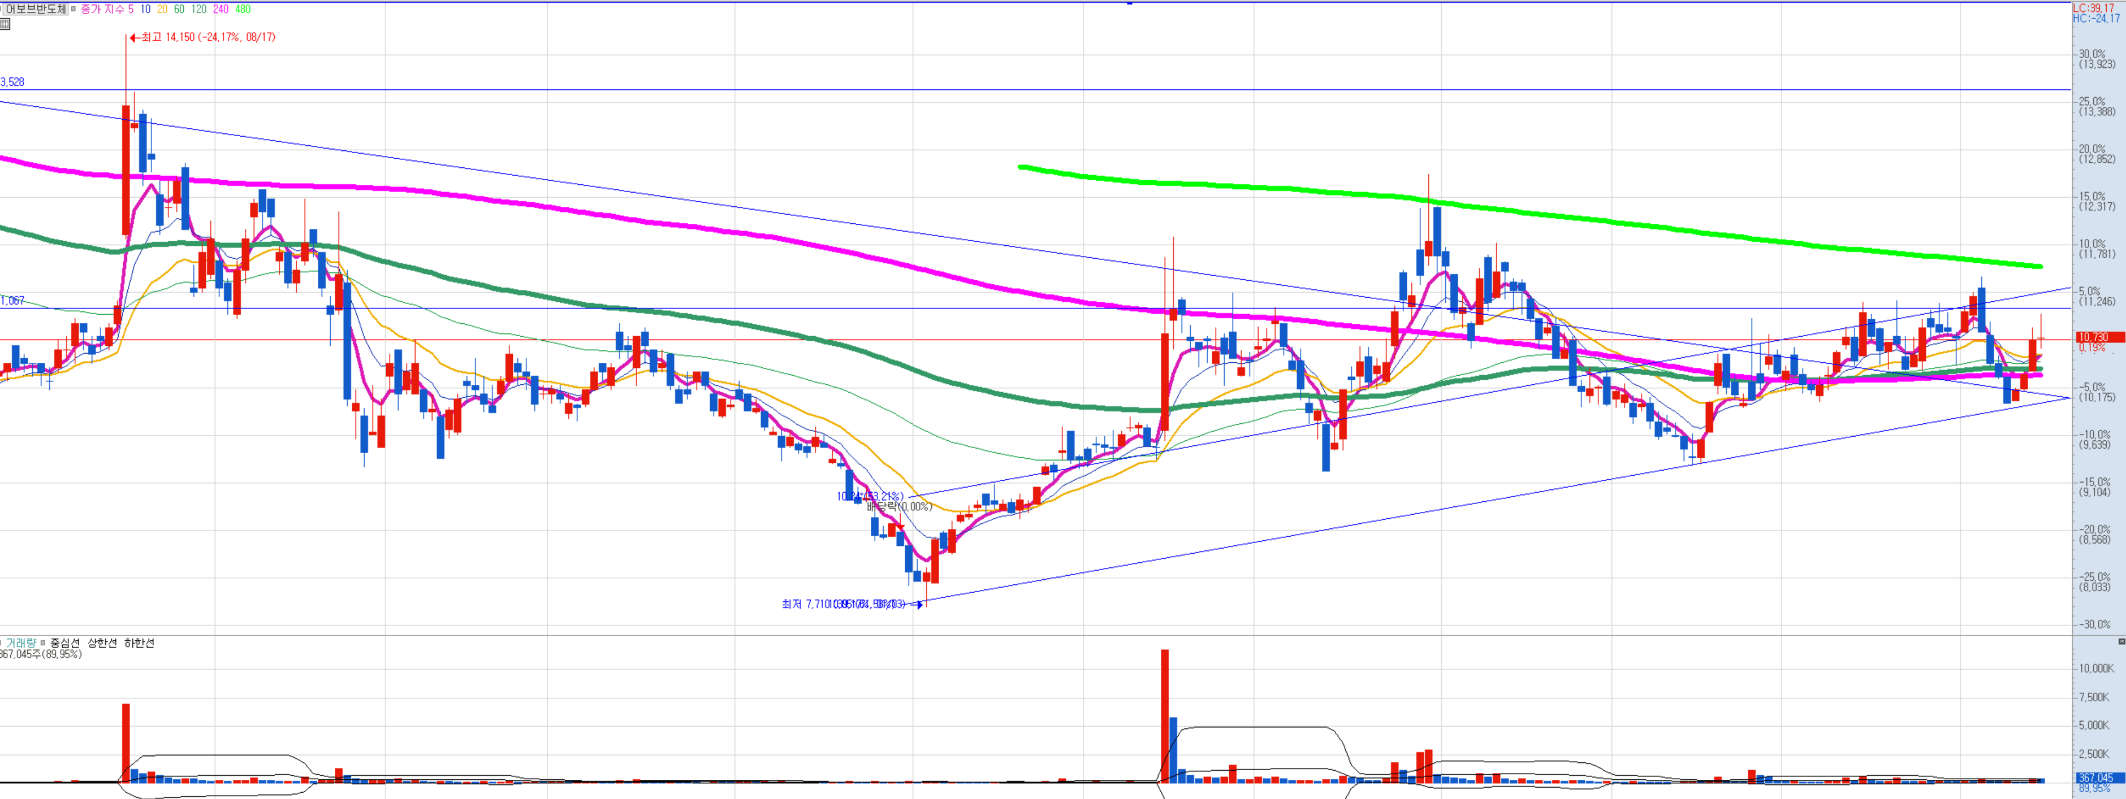2126x799 pixels.
Task: Select the 60-period moving average label
Action: point(179,9)
